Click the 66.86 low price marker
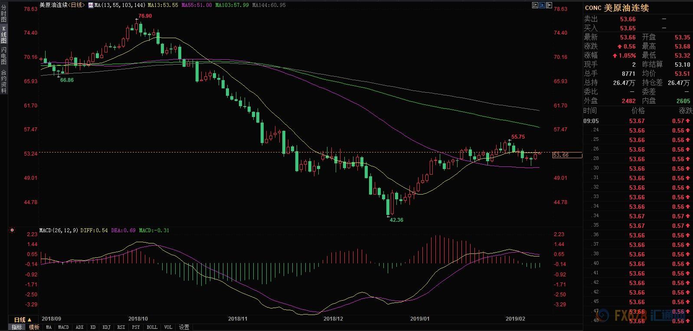The image size is (693, 331). coord(67,80)
